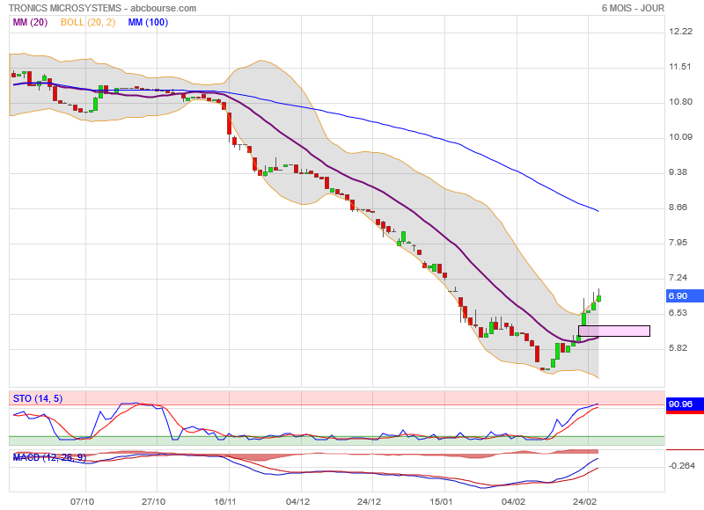704x510 pixels.
Task: Click the 5.82 price axis label
Action: tap(678, 348)
